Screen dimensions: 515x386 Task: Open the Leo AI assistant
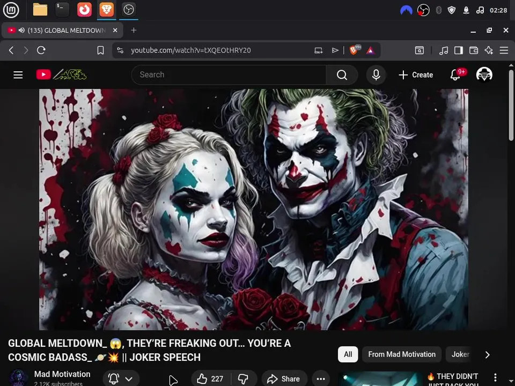(x=489, y=50)
